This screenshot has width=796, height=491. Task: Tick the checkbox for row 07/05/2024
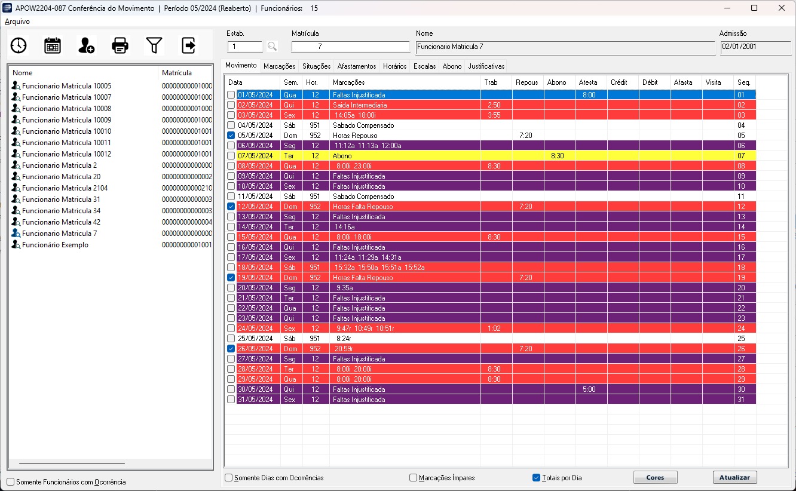click(x=231, y=156)
